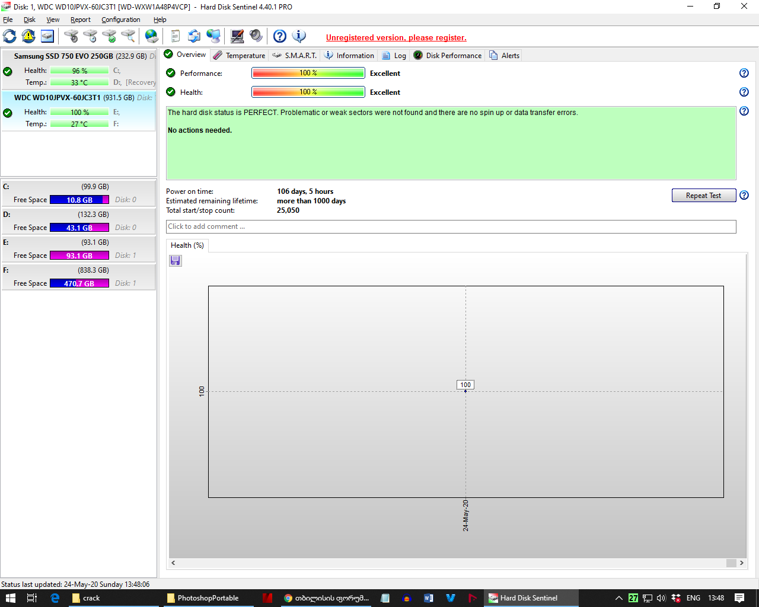Switch to the Alerts tab
This screenshot has height=607, width=759.
click(505, 55)
